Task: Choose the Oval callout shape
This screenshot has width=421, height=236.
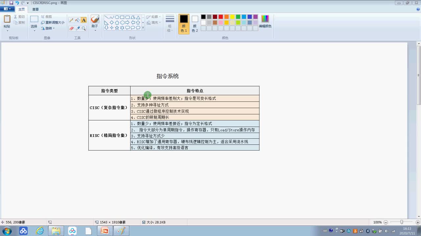Action: point(133,28)
